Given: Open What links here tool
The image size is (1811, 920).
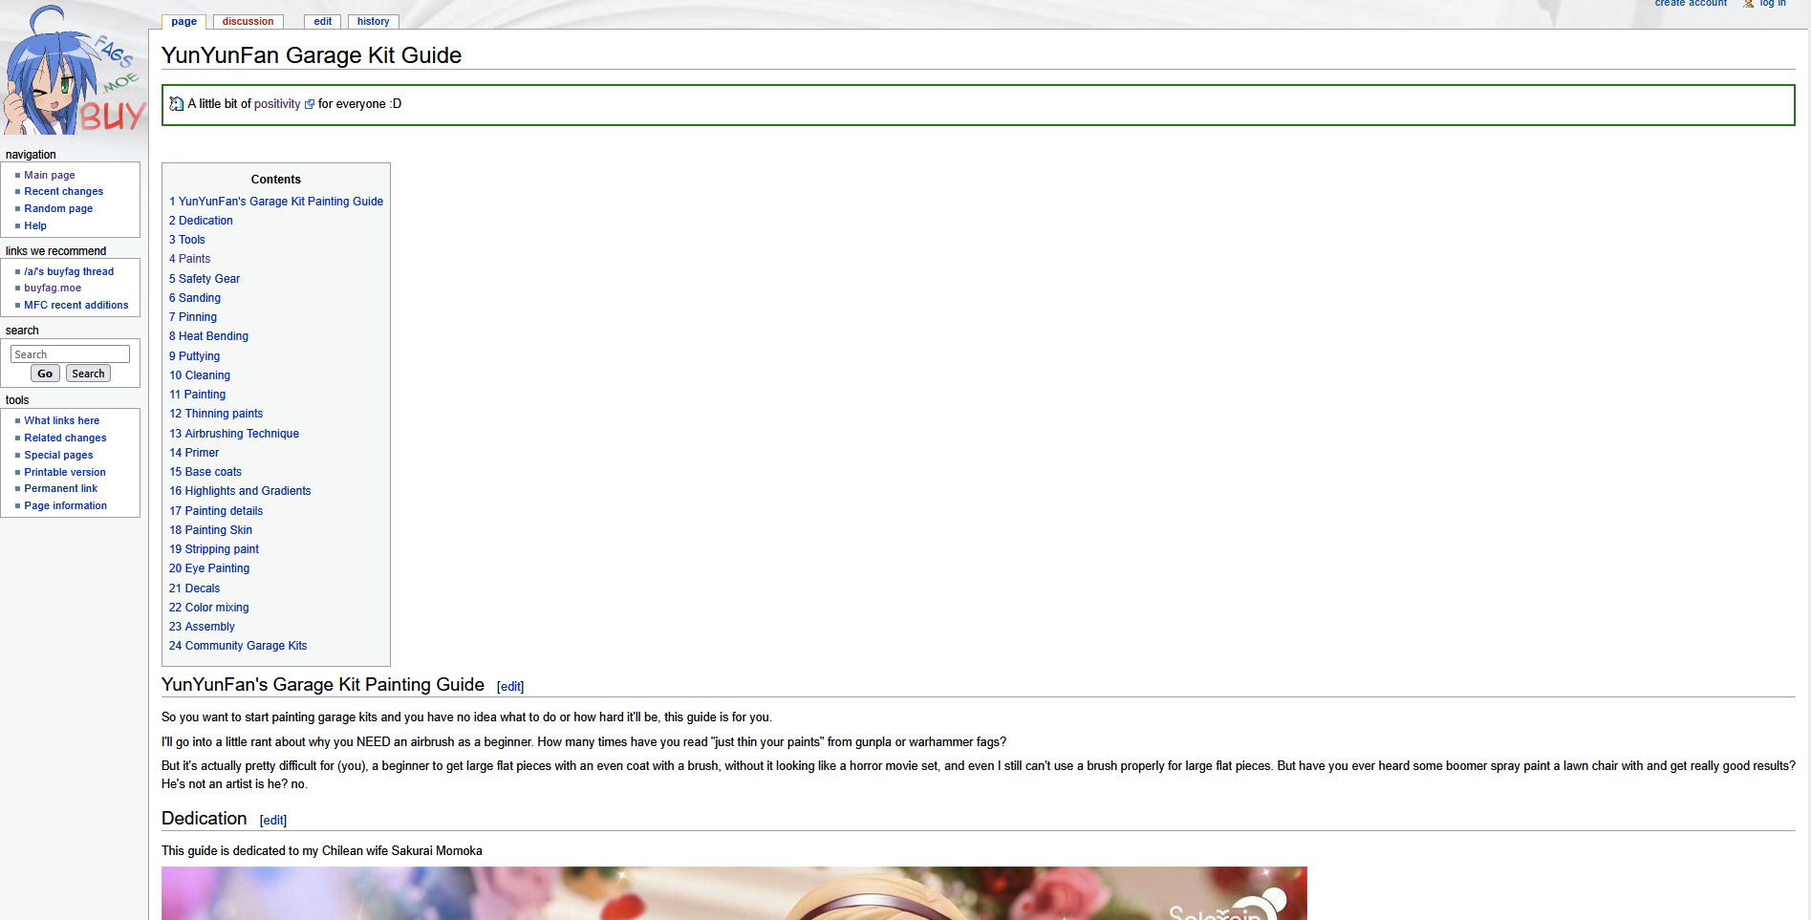Looking at the screenshot, I should 62,420.
